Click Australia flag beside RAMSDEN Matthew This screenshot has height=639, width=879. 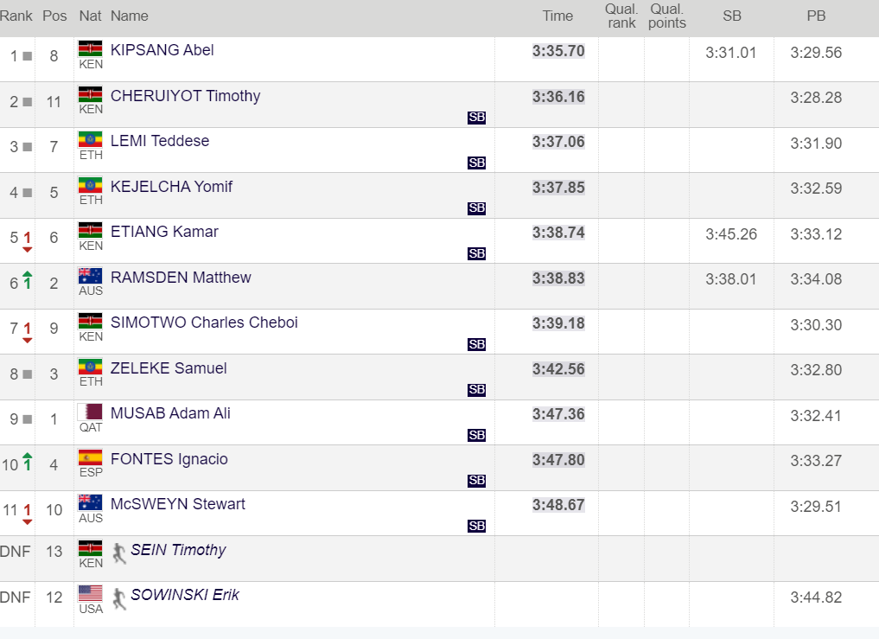point(90,276)
